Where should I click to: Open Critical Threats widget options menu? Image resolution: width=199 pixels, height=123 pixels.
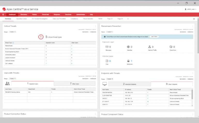95,26
